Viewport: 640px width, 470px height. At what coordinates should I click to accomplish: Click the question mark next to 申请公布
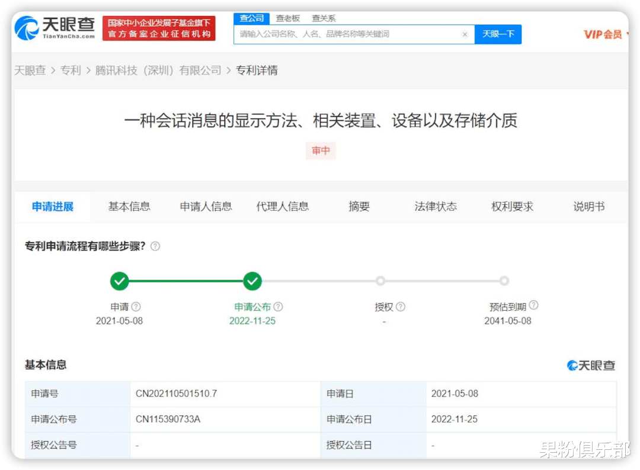tap(277, 307)
